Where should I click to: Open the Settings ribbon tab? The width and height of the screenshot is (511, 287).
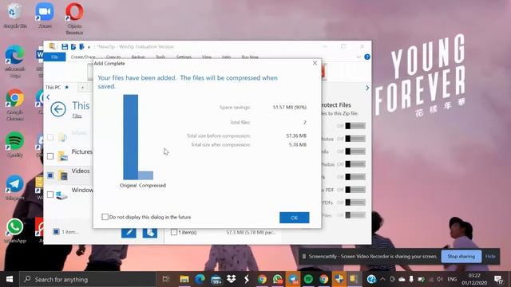(184, 57)
